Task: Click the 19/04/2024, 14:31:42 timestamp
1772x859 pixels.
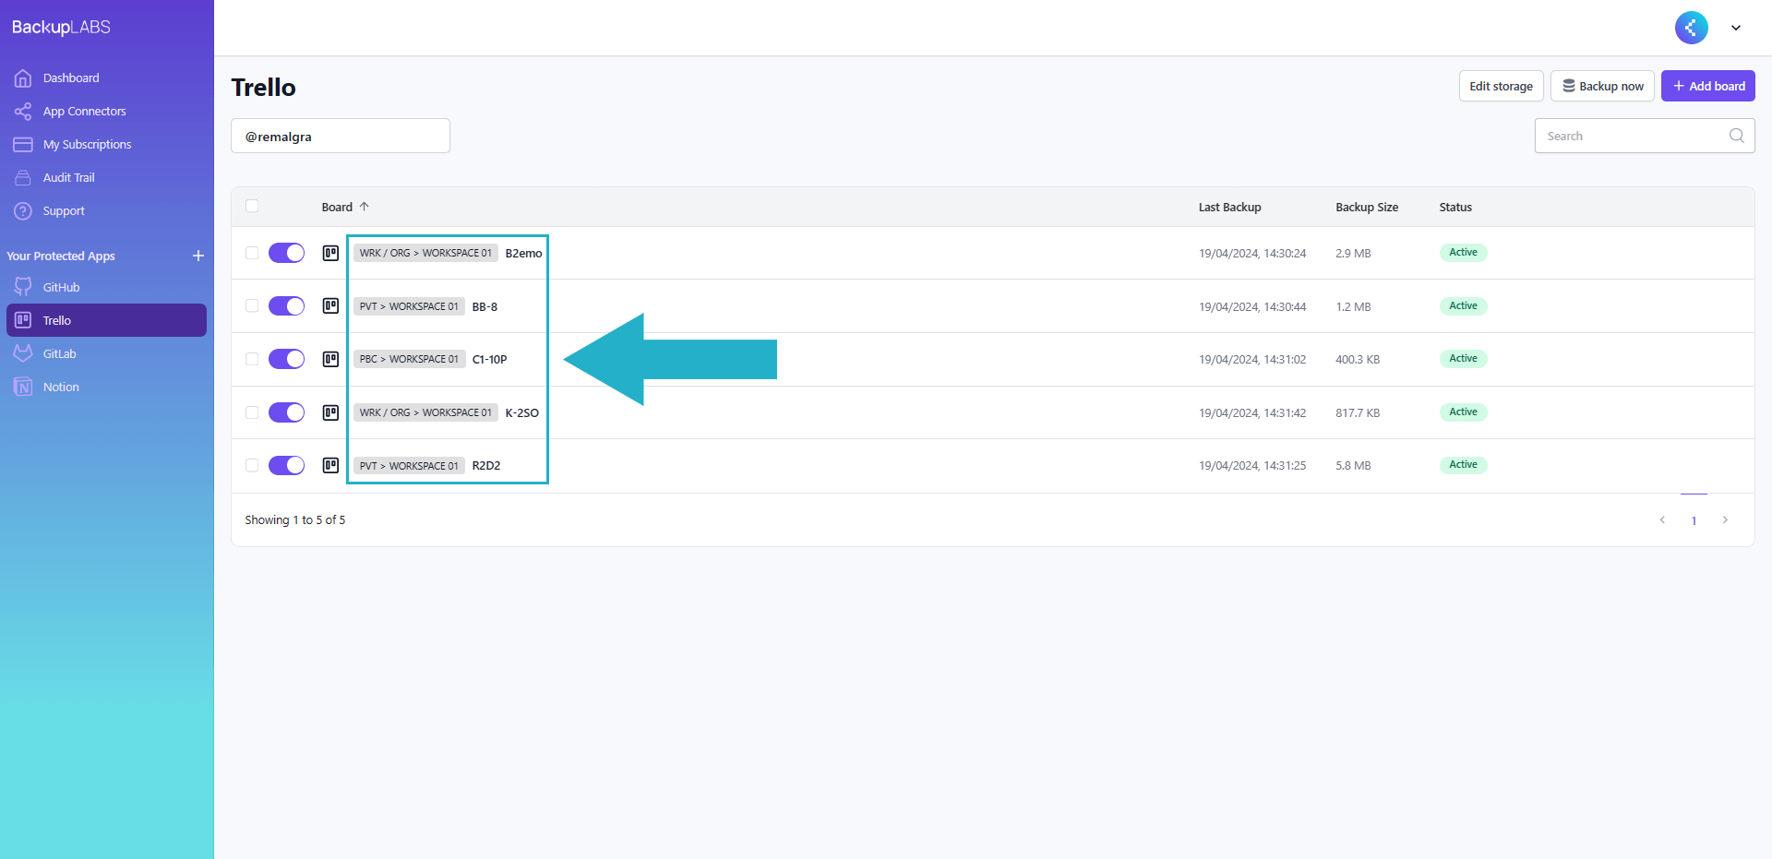Action: [1252, 412]
